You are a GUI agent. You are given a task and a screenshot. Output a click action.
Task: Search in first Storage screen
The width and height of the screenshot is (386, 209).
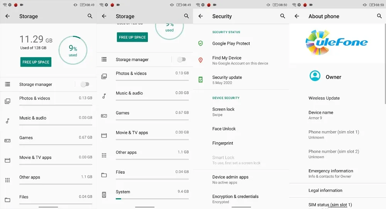(x=90, y=16)
